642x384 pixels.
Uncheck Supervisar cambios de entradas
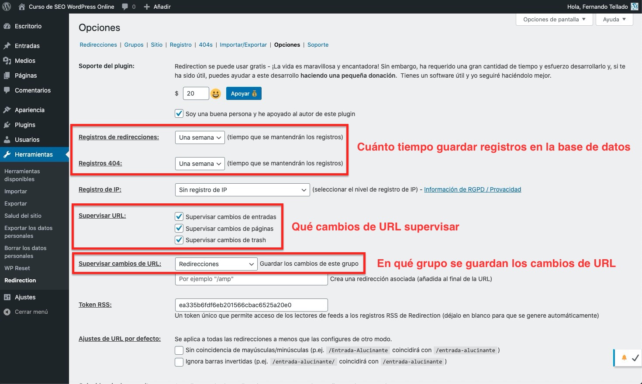[179, 216]
